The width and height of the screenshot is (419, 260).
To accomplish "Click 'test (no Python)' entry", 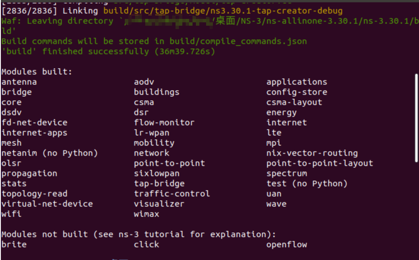I will point(307,184).
